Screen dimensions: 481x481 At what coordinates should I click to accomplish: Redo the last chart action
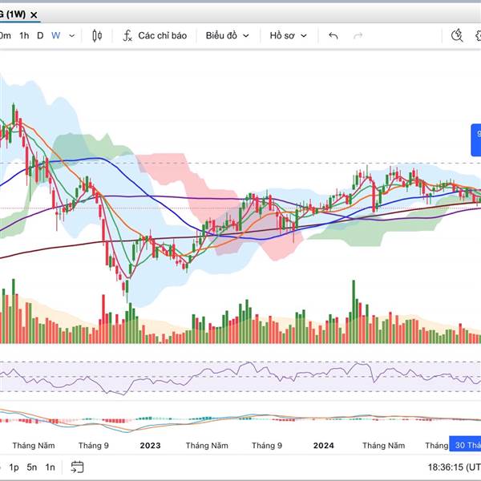pyautogui.click(x=358, y=36)
